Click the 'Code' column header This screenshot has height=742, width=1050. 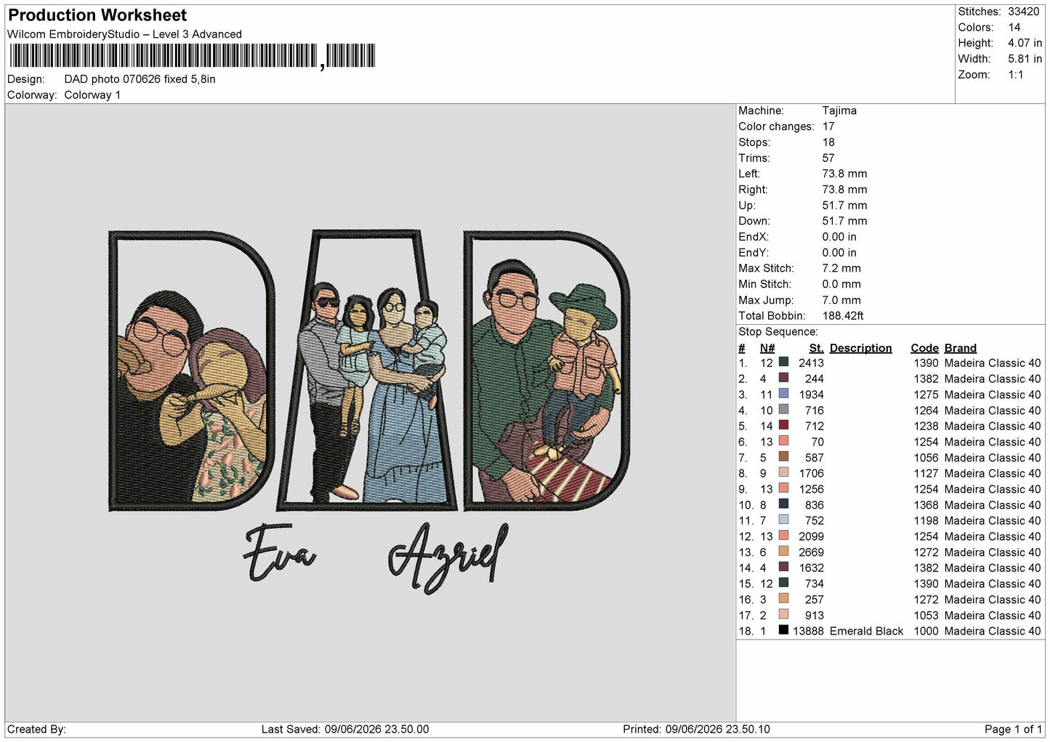[x=924, y=348]
